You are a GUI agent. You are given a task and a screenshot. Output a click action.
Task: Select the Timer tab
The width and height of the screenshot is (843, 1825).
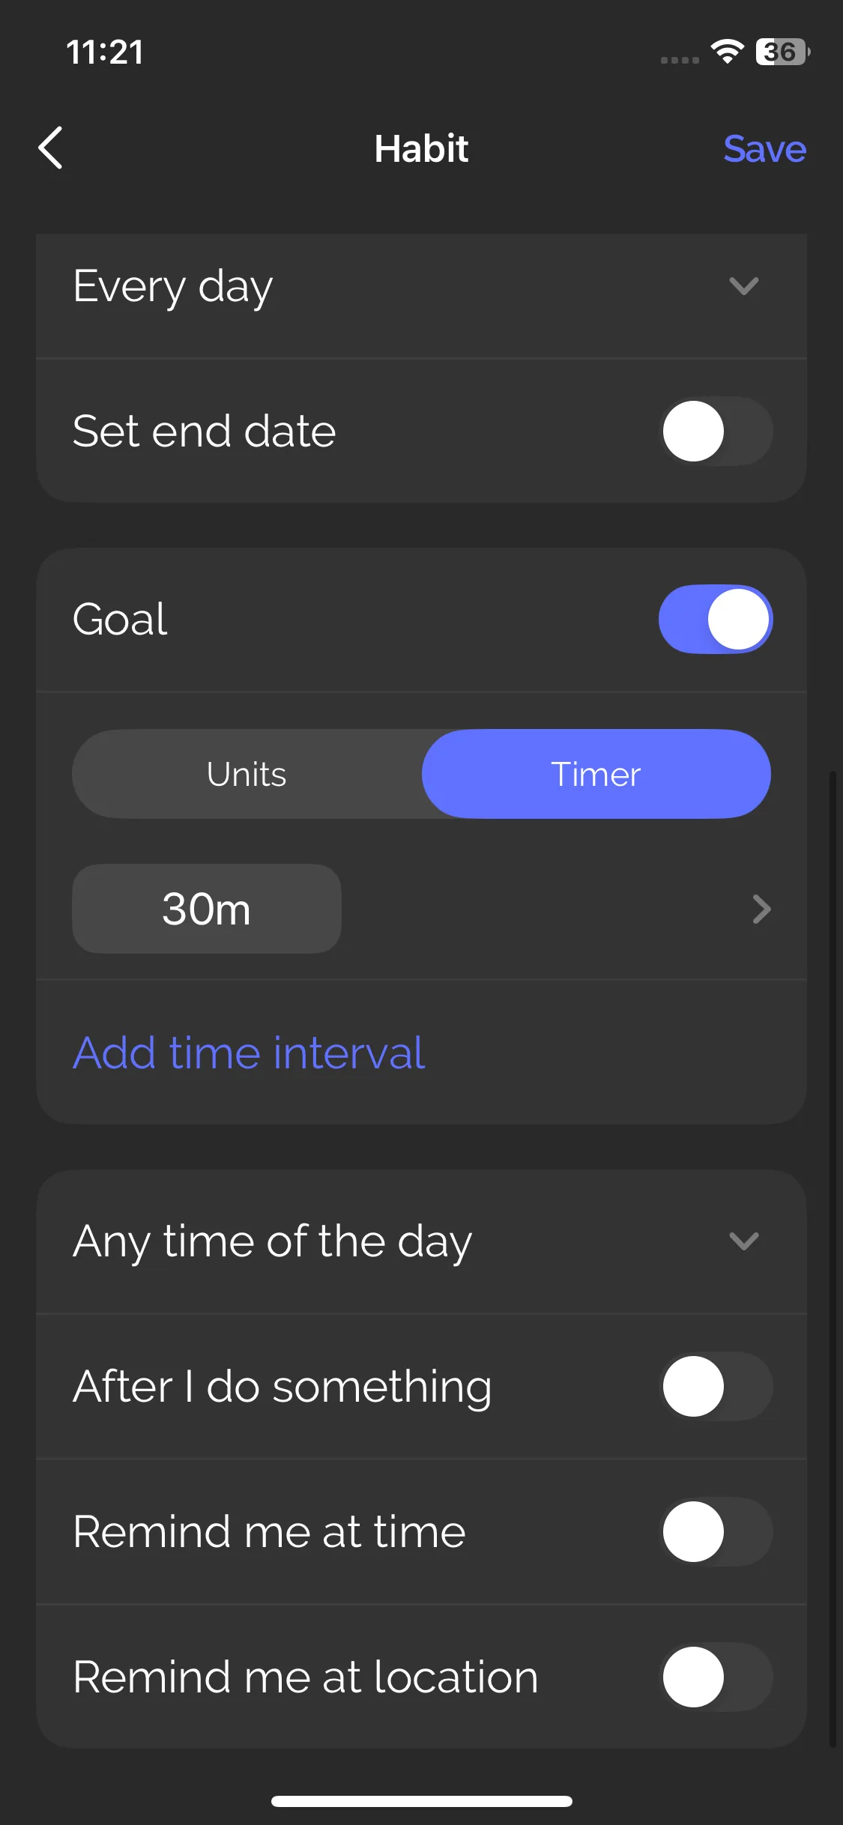point(596,774)
